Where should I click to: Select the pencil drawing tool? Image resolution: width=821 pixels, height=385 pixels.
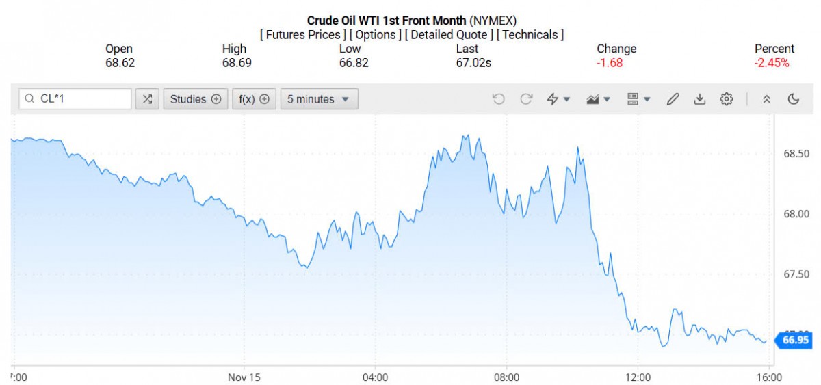coord(673,99)
